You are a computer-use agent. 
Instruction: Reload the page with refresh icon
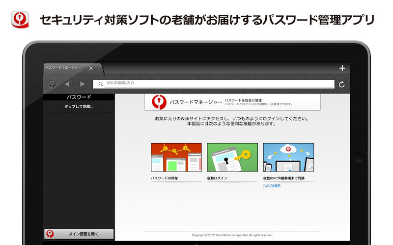[341, 84]
